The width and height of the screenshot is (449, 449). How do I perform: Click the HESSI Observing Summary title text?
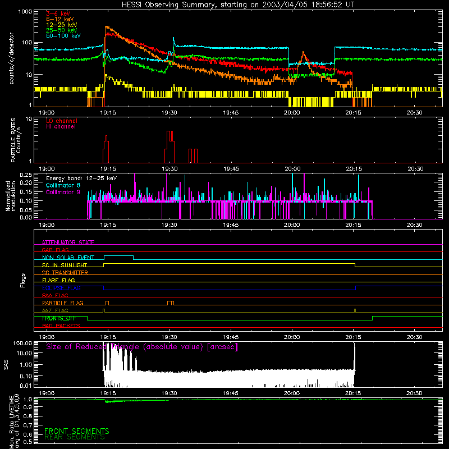pyautogui.click(x=237, y=5)
